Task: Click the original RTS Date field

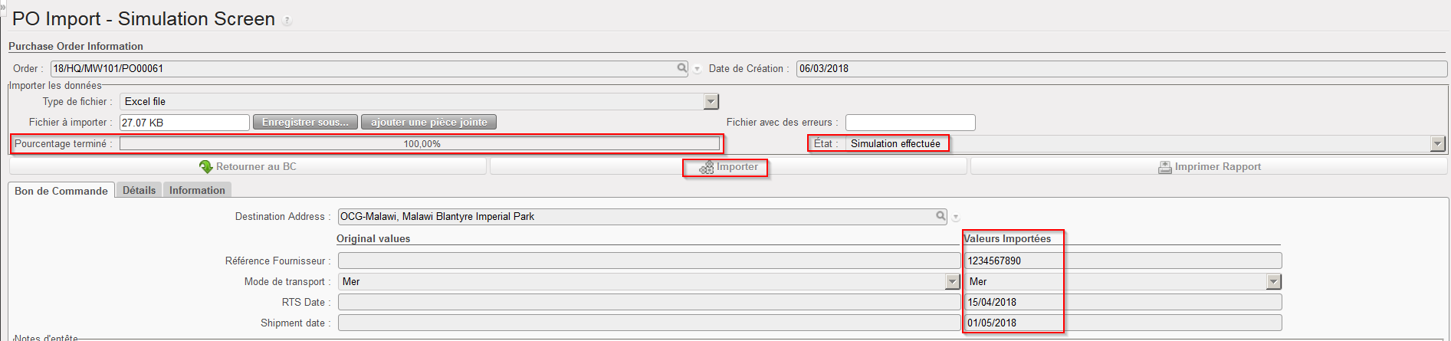Action: pyautogui.click(x=649, y=302)
